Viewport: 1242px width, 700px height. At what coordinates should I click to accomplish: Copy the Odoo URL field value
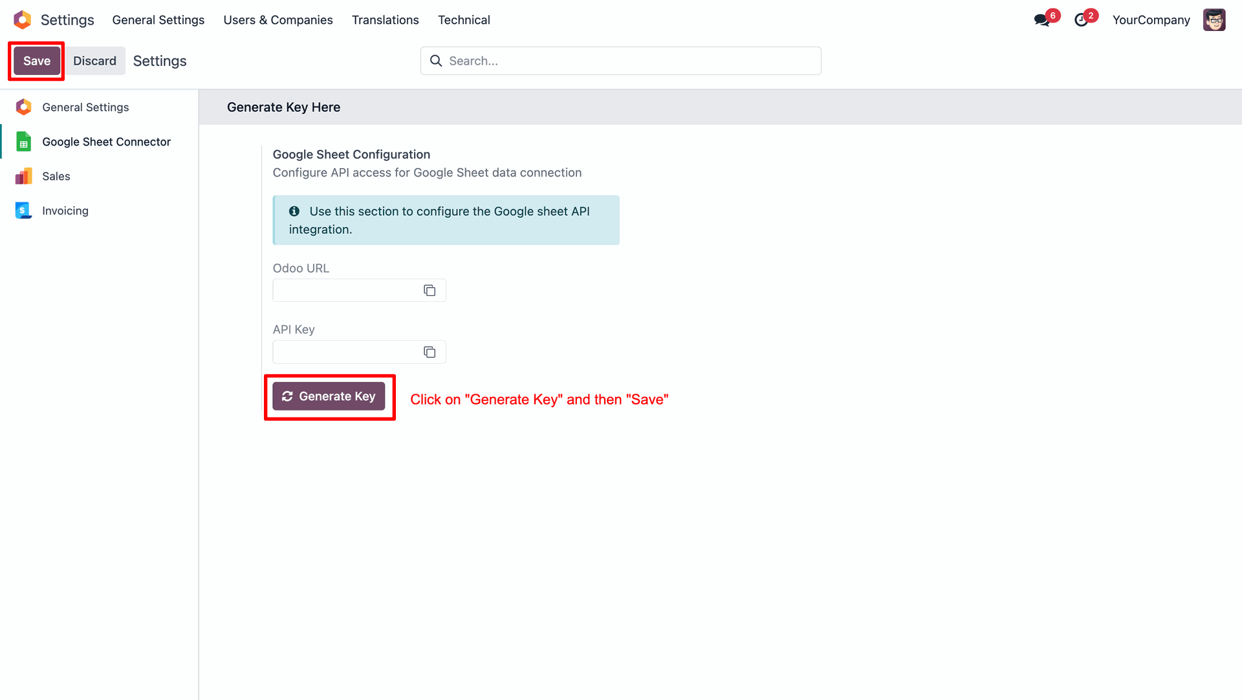(x=430, y=290)
